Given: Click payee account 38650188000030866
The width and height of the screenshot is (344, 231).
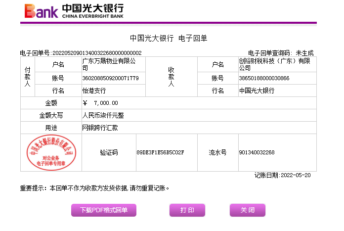Looking at the screenshot, I should pyautogui.click(x=264, y=78).
